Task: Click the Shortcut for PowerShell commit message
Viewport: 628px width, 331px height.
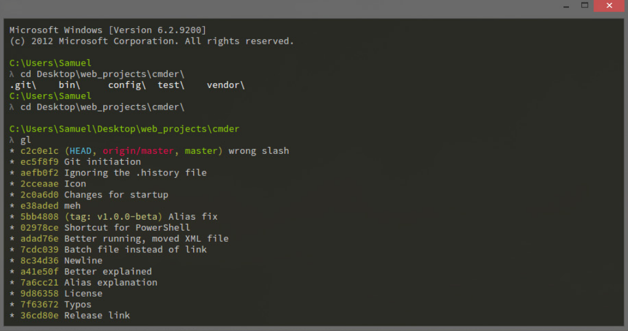Action: coord(127,228)
